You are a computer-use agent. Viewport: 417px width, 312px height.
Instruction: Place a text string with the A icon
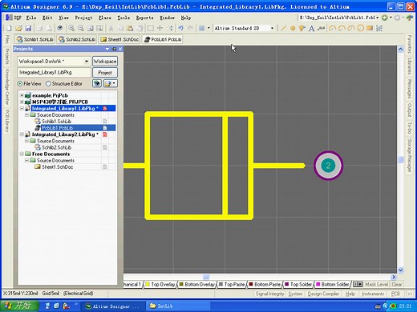pos(311,28)
